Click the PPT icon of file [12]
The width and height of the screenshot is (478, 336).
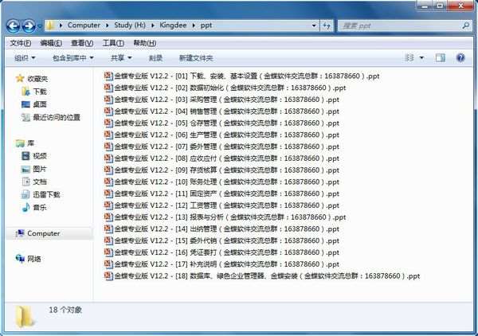[x=108, y=205]
